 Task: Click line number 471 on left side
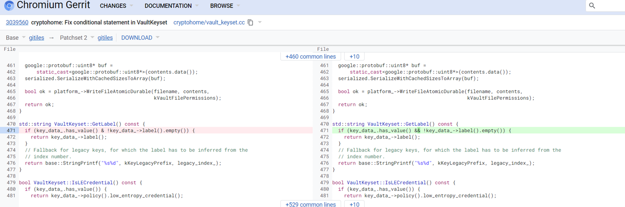pos(11,131)
